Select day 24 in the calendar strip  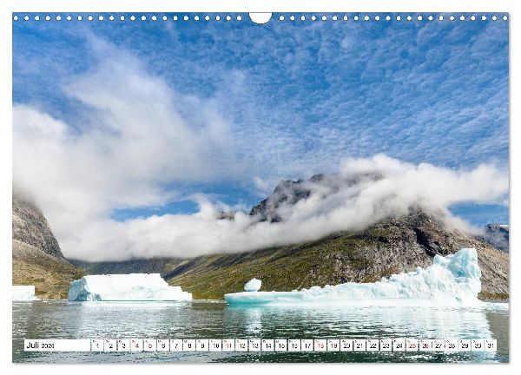tap(399, 345)
